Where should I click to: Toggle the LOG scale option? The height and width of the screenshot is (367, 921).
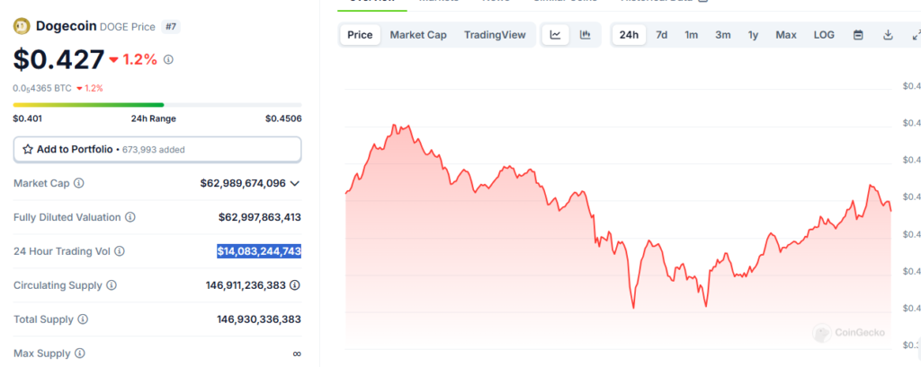824,35
